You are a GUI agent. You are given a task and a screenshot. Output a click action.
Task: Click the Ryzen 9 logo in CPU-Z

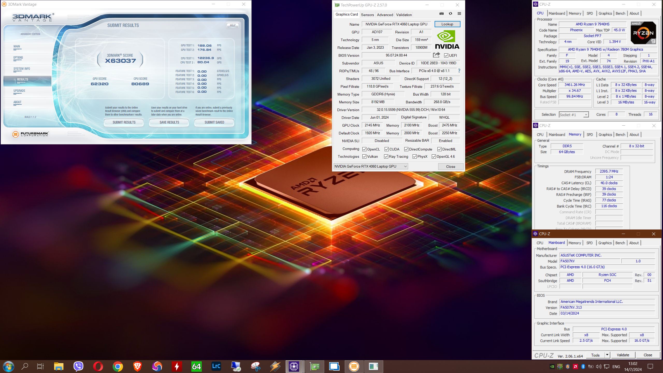tap(643, 33)
